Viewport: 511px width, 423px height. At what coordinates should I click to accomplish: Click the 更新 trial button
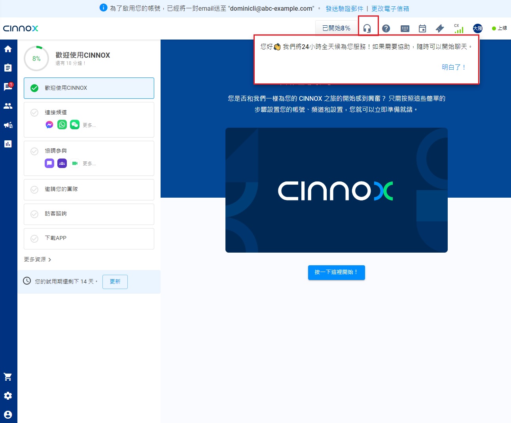pos(115,282)
